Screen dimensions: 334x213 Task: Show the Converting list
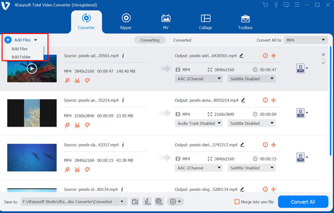click(x=149, y=40)
